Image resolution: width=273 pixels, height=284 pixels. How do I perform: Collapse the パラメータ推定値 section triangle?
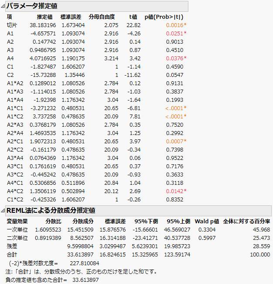coord(3,6)
